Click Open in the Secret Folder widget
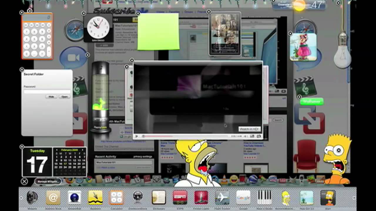376x211 pixels. click(x=64, y=96)
